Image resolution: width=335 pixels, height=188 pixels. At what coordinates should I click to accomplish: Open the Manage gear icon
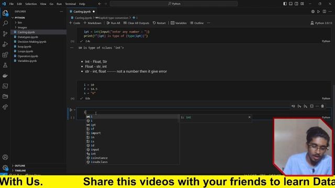click(5, 168)
